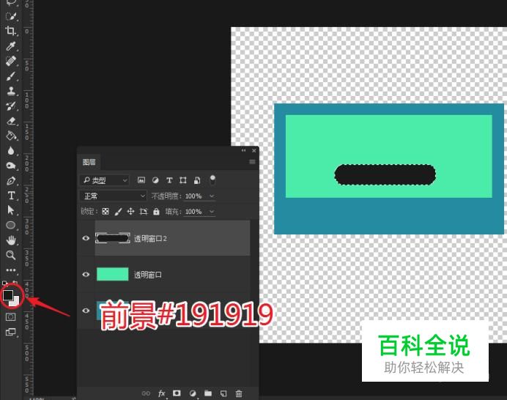Select the Hand tool
This screenshot has height=400, width=507.
click(11, 240)
